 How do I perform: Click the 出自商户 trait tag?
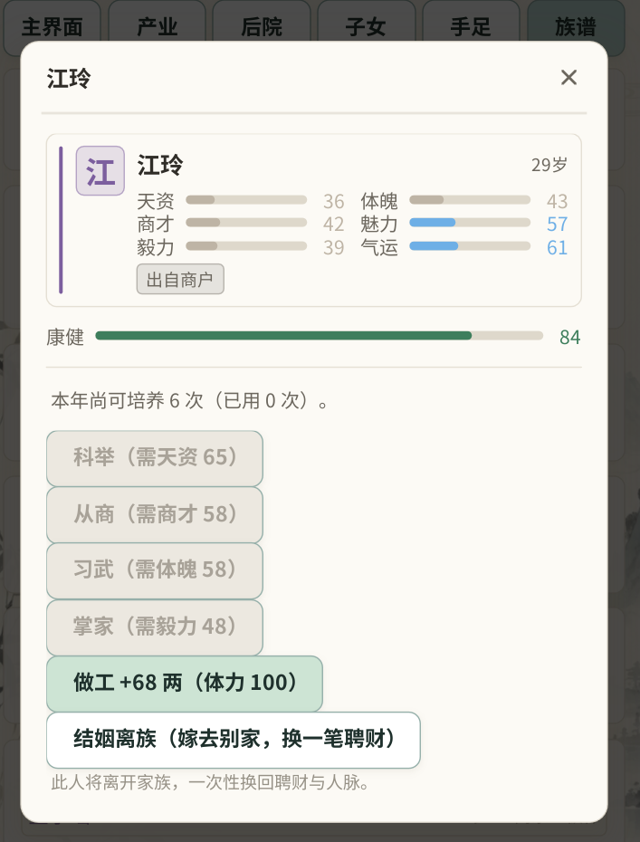180,279
